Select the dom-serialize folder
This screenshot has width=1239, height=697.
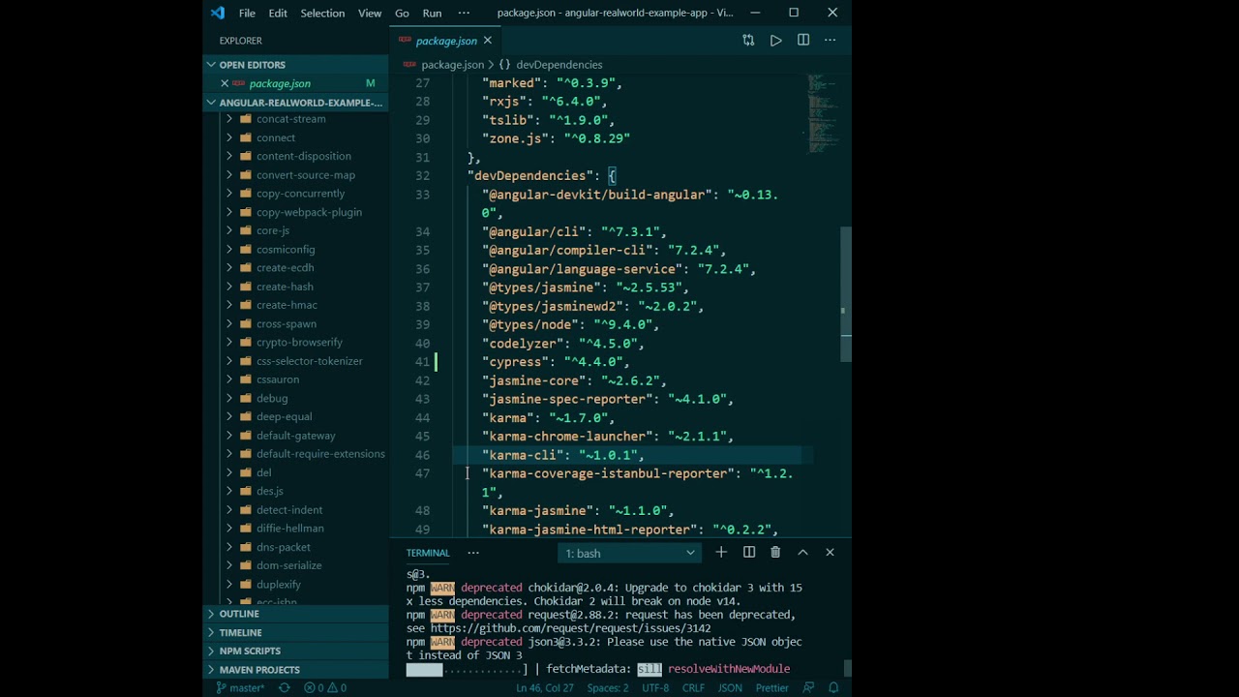[288, 565]
